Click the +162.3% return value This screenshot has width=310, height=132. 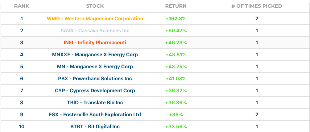pos(176,18)
